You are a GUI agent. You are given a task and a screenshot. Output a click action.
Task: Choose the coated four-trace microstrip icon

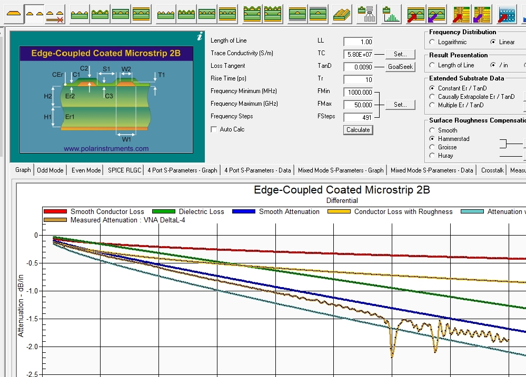[186, 14]
